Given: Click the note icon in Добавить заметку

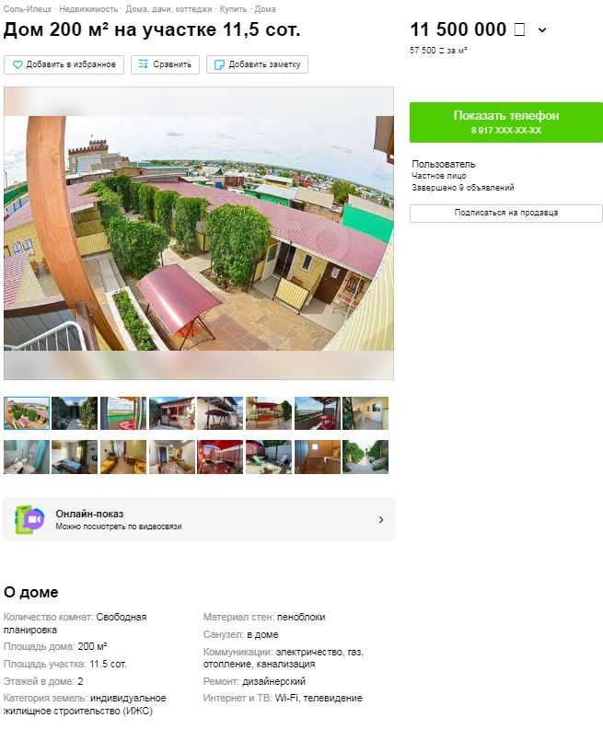Looking at the screenshot, I should (219, 64).
